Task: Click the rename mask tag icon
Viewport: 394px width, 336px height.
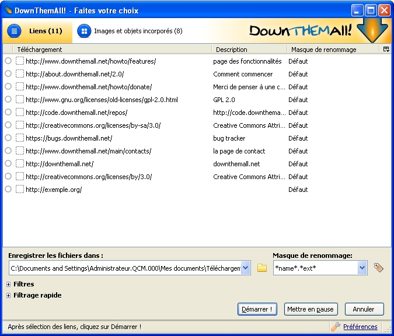Action: pos(378,268)
